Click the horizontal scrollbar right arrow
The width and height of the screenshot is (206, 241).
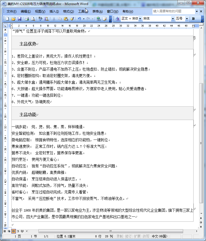coord(197,231)
